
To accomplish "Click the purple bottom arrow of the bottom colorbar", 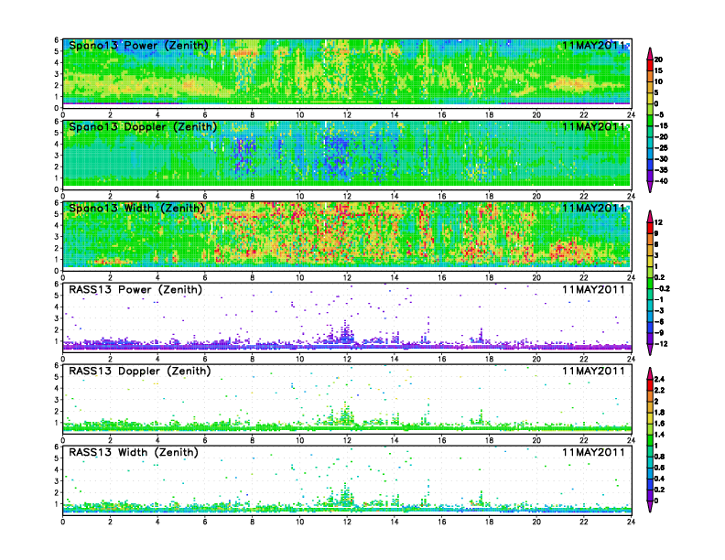I will [x=650, y=507].
